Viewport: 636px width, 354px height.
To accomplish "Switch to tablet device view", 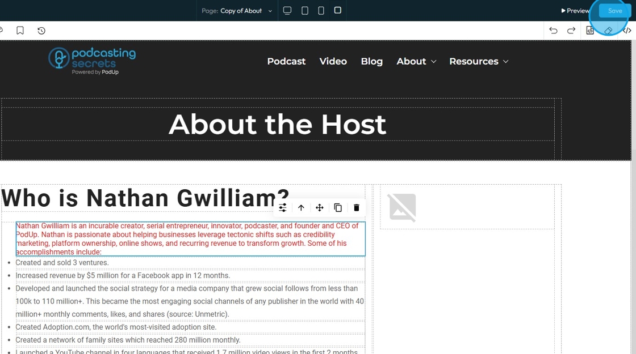I will (305, 11).
